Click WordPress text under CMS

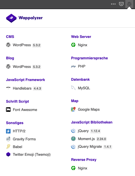point(22,45)
